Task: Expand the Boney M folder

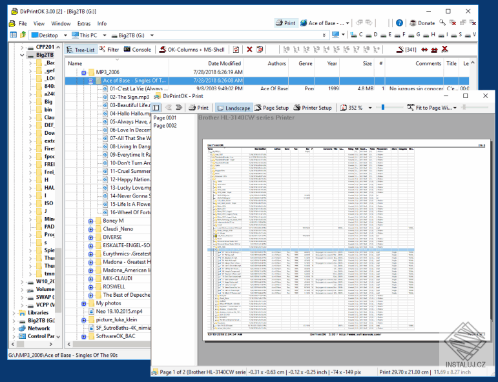Action: [x=91, y=221]
